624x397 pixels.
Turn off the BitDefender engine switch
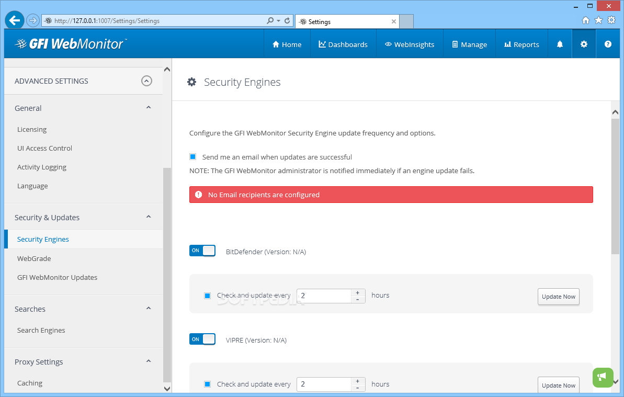pyautogui.click(x=202, y=251)
